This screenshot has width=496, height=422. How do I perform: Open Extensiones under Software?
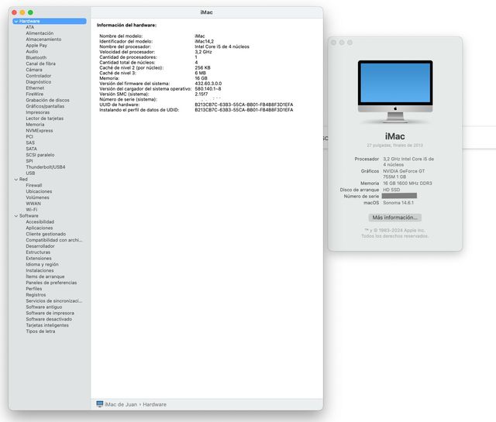(39, 259)
